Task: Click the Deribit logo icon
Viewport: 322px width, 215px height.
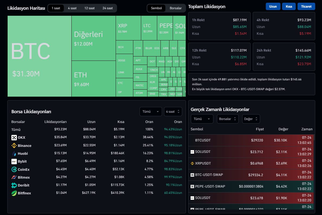Action: click(x=14, y=185)
